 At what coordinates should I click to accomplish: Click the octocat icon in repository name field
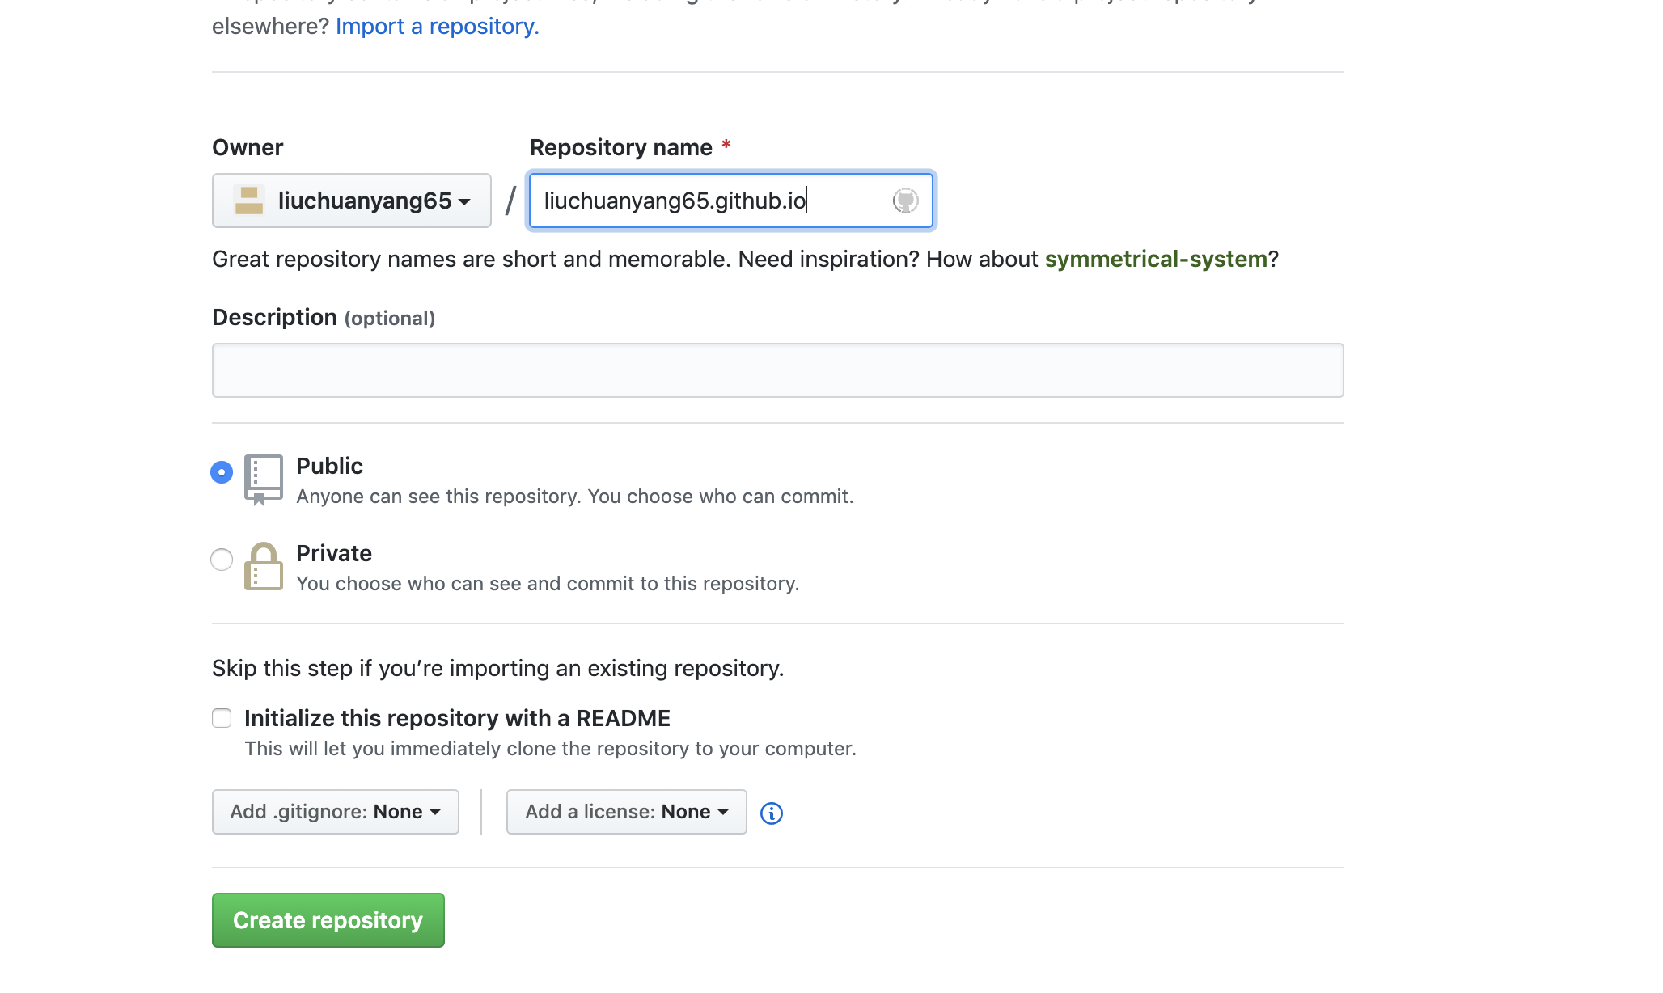[x=905, y=201]
